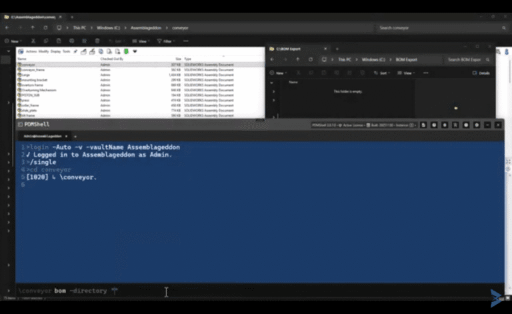This screenshot has height=314, width=512.
Task: Toggle the Details pane in BOM Export
Action: (481, 73)
